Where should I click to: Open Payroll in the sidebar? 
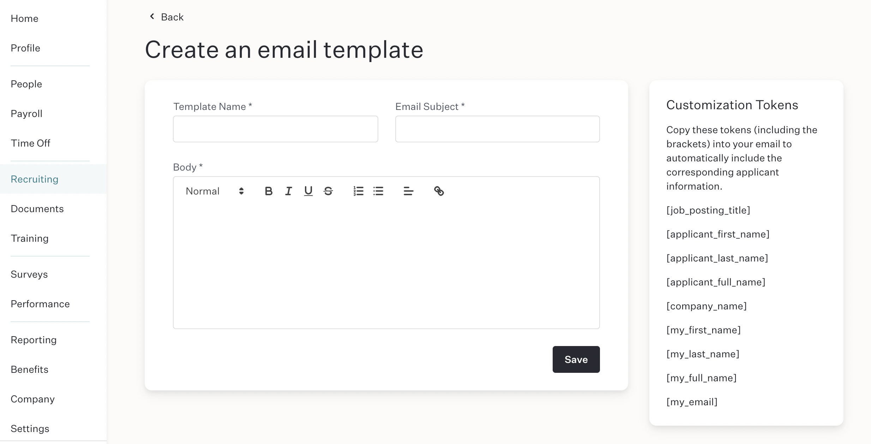point(26,113)
